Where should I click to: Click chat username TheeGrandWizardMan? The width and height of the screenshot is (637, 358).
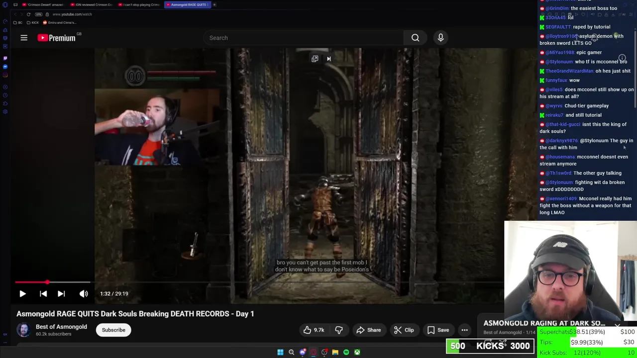point(569,71)
